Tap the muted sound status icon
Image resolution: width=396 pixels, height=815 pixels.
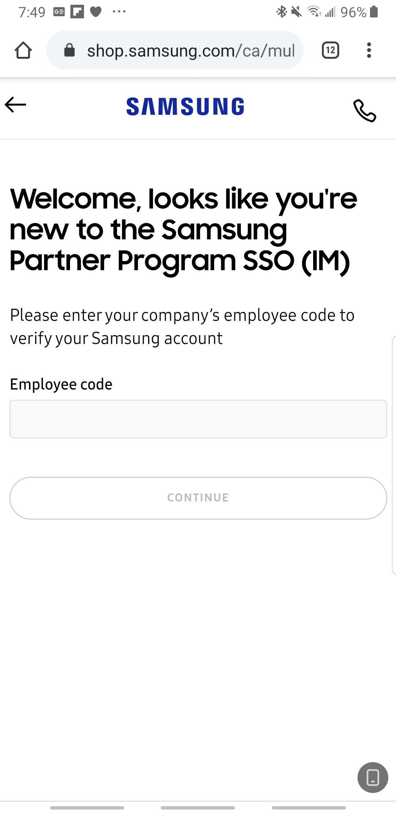pos(297,12)
